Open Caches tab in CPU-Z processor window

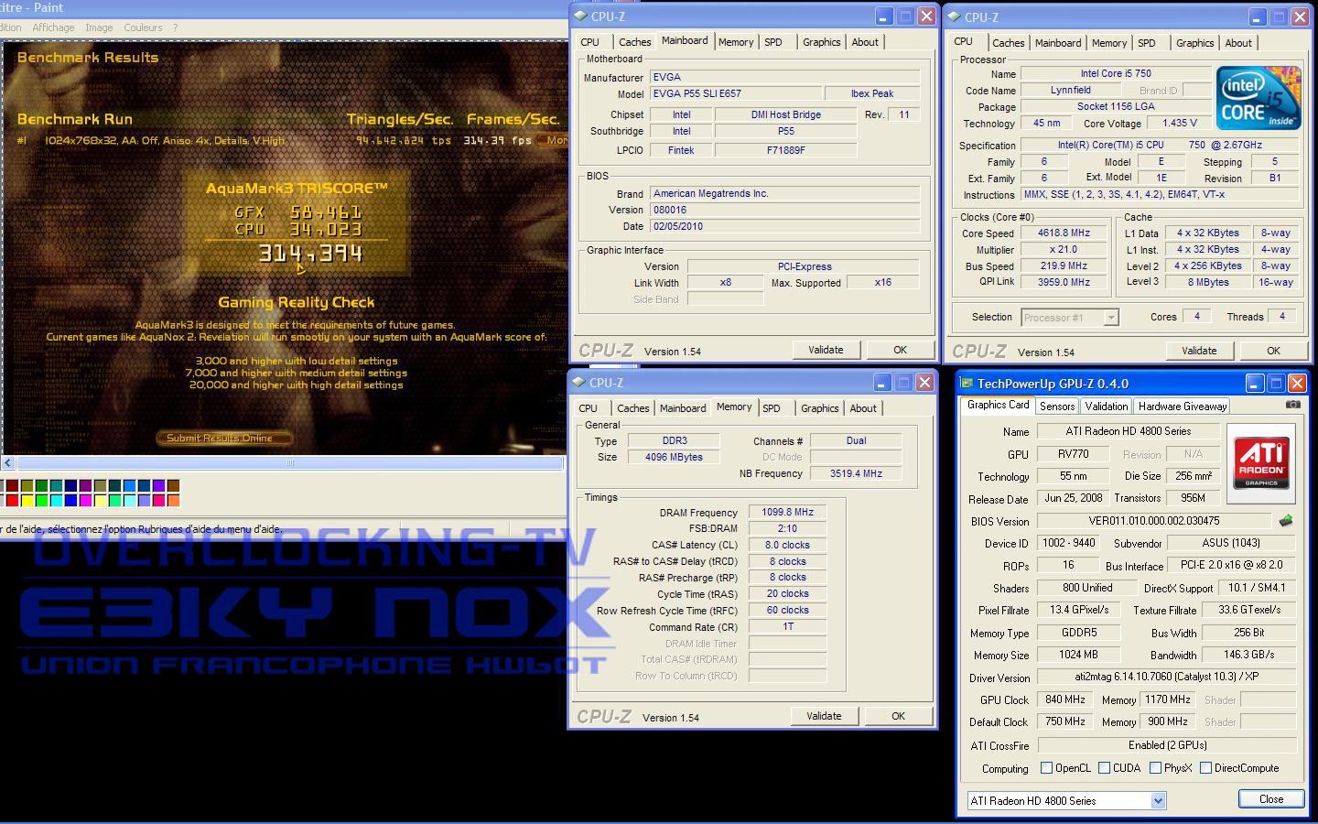pyautogui.click(x=1008, y=43)
